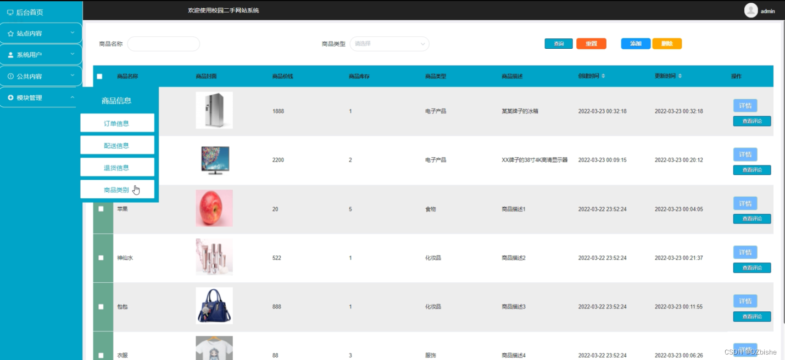Open 商品类别 in the submenu
785x360 pixels.
point(117,190)
